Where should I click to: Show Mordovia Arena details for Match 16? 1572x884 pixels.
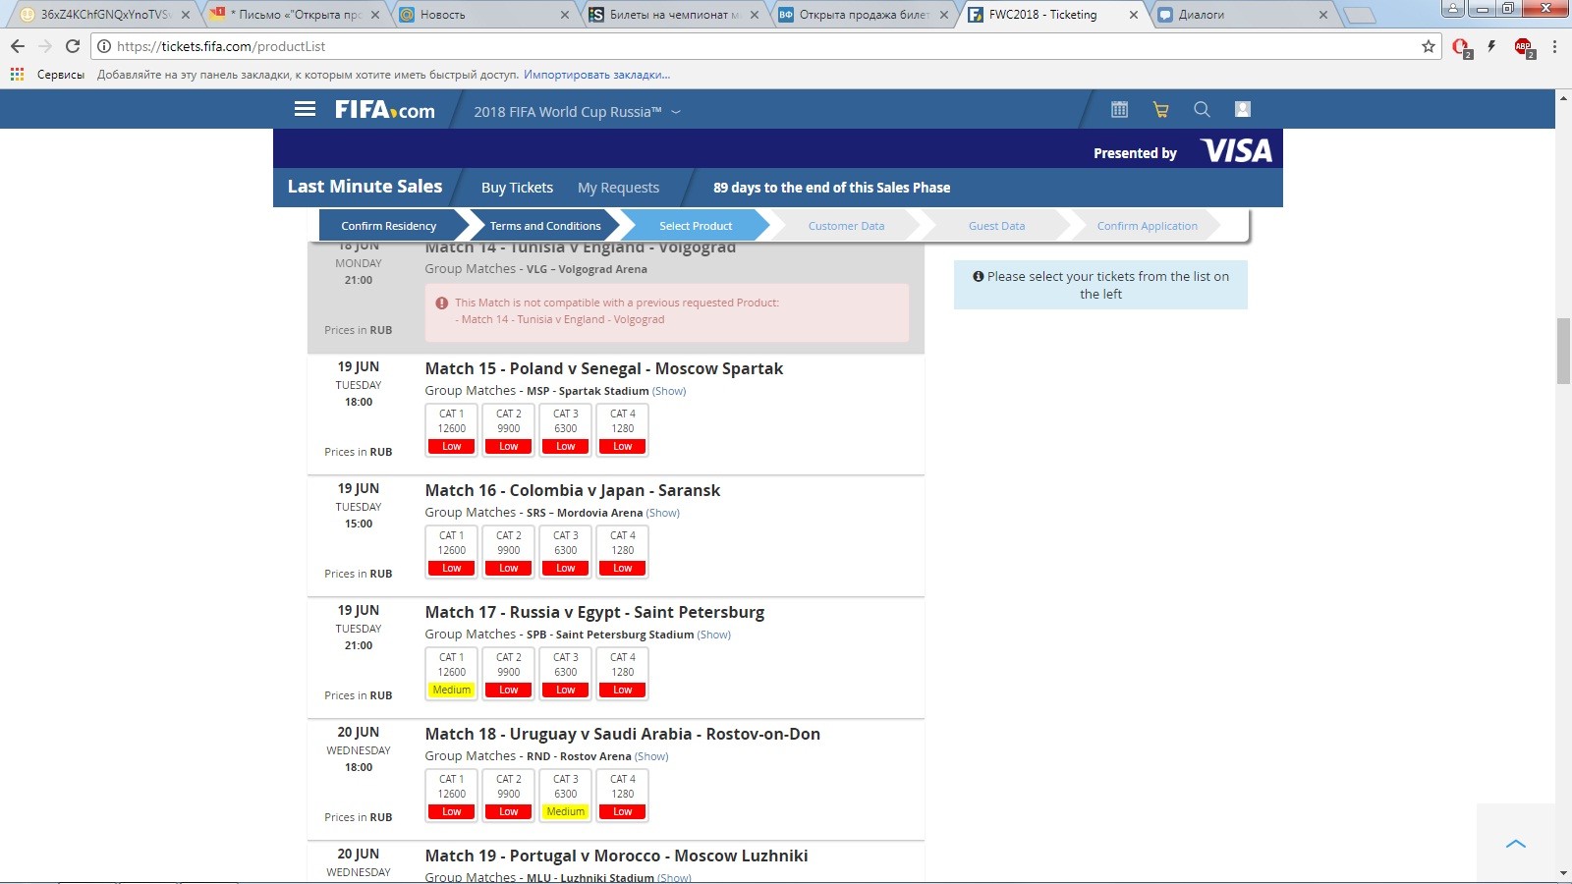(x=663, y=513)
